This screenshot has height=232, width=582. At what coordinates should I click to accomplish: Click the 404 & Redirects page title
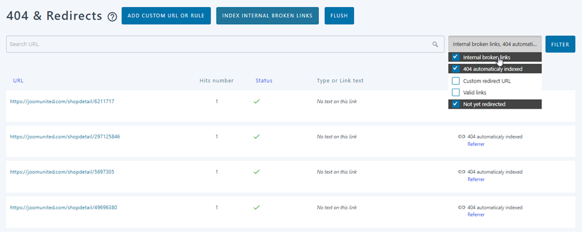(54, 16)
